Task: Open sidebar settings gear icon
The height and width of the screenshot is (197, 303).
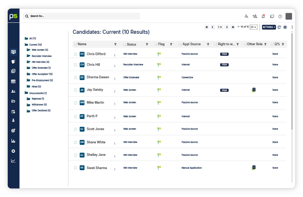Action: [13, 151]
